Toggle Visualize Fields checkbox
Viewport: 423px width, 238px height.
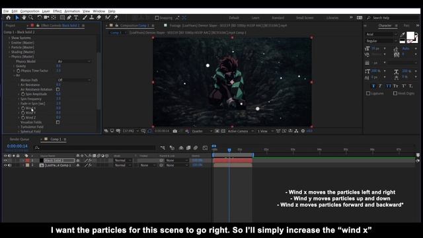(x=58, y=122)
